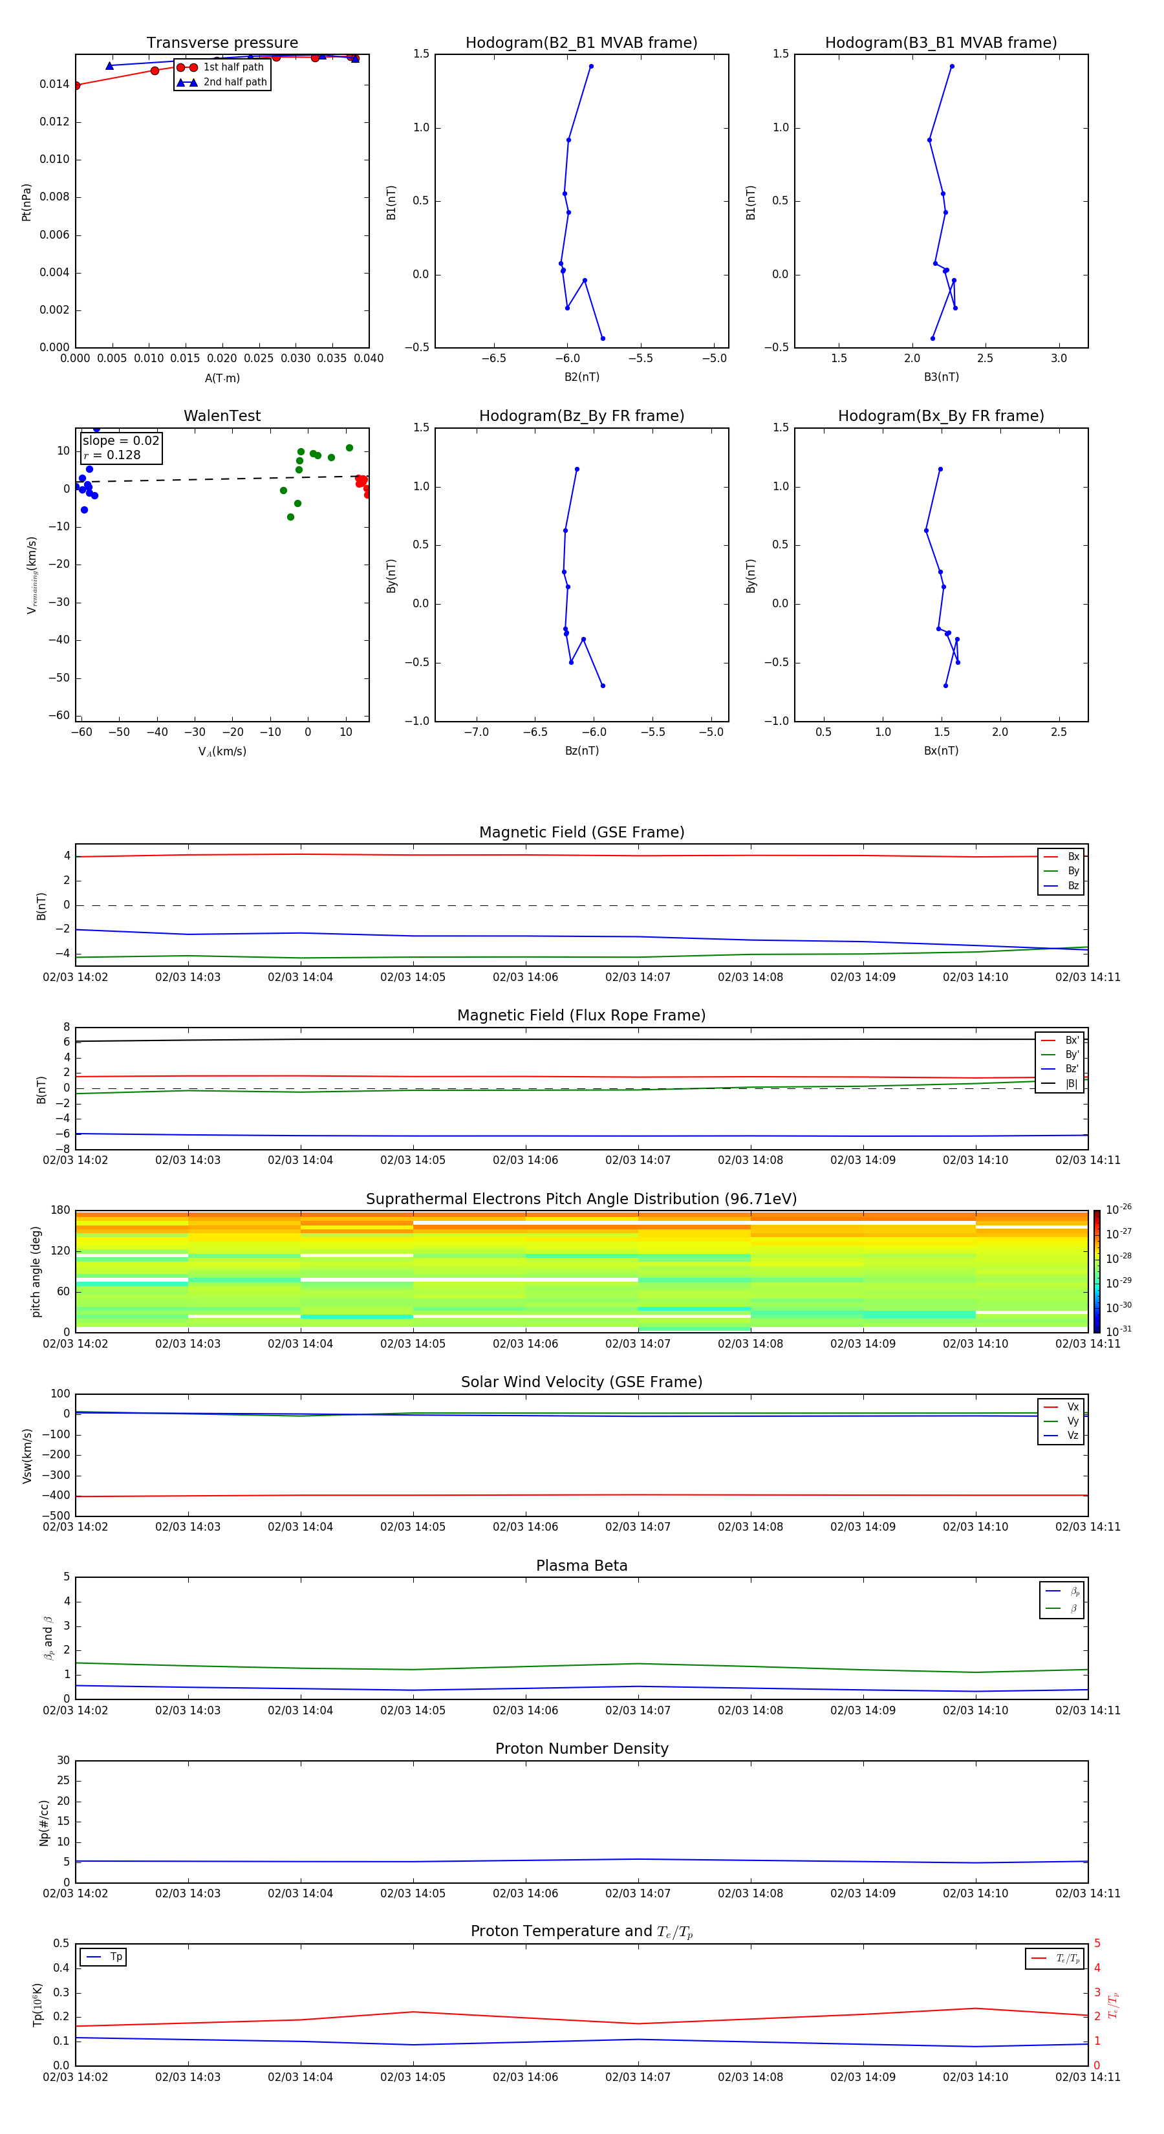This screenshot has width=1164, height=2134.
Task: Click the 'Bx(nT)' x-axis label
Action: [941, 751]
